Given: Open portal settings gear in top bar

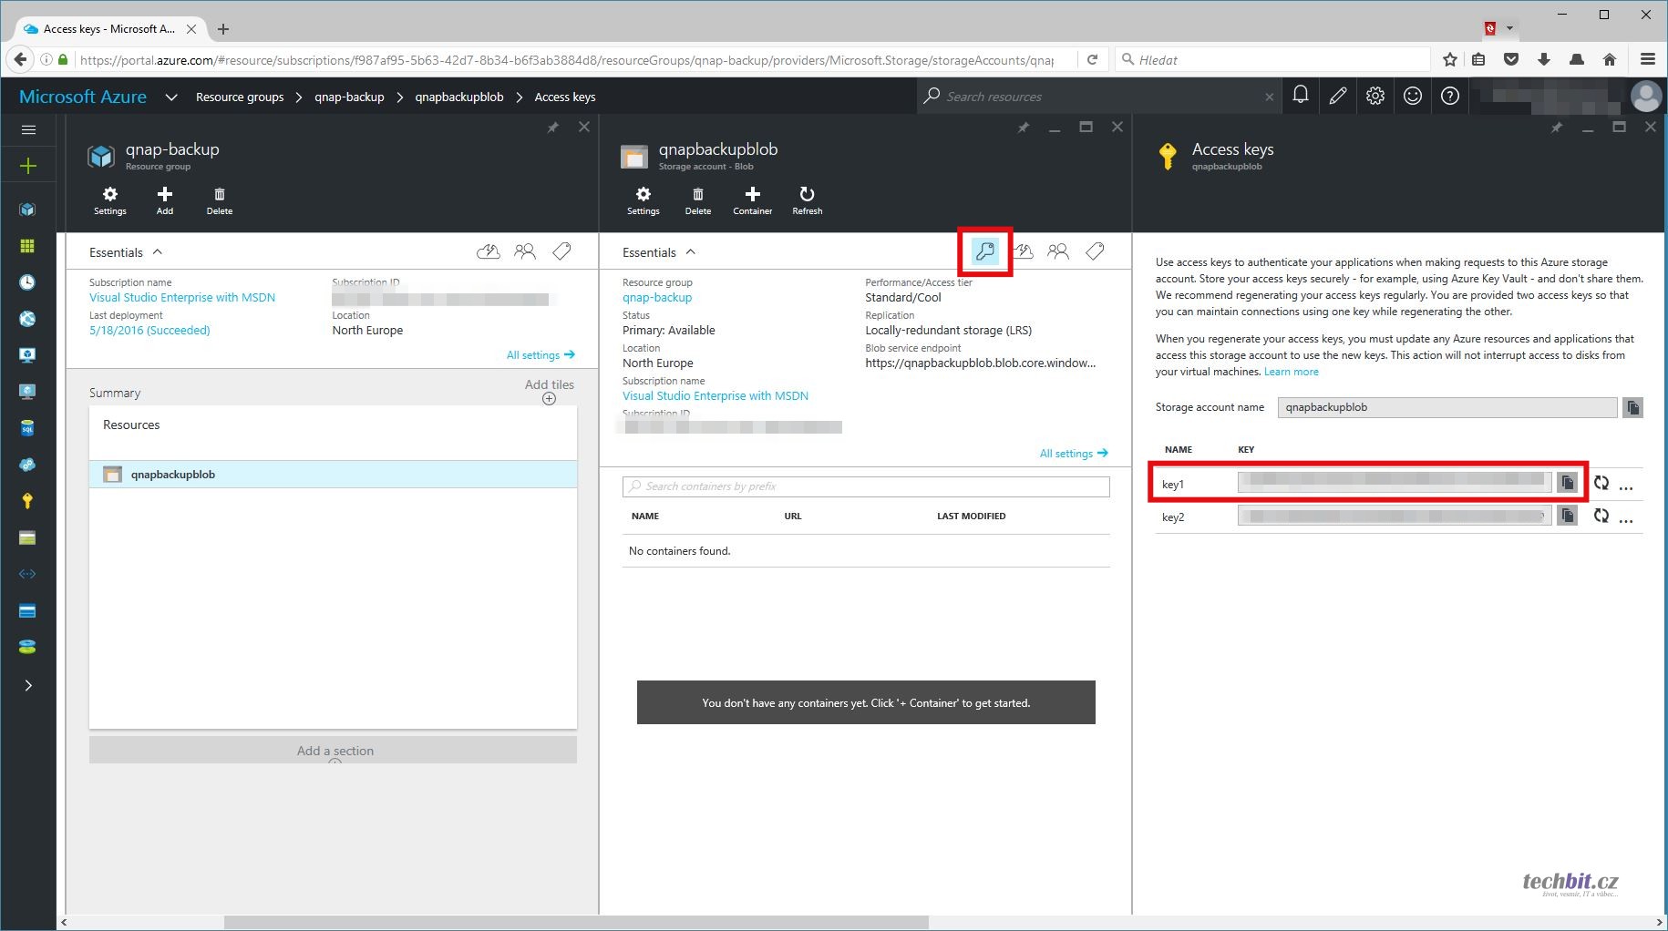Looking at the screenshot, I should point(1375,96).
